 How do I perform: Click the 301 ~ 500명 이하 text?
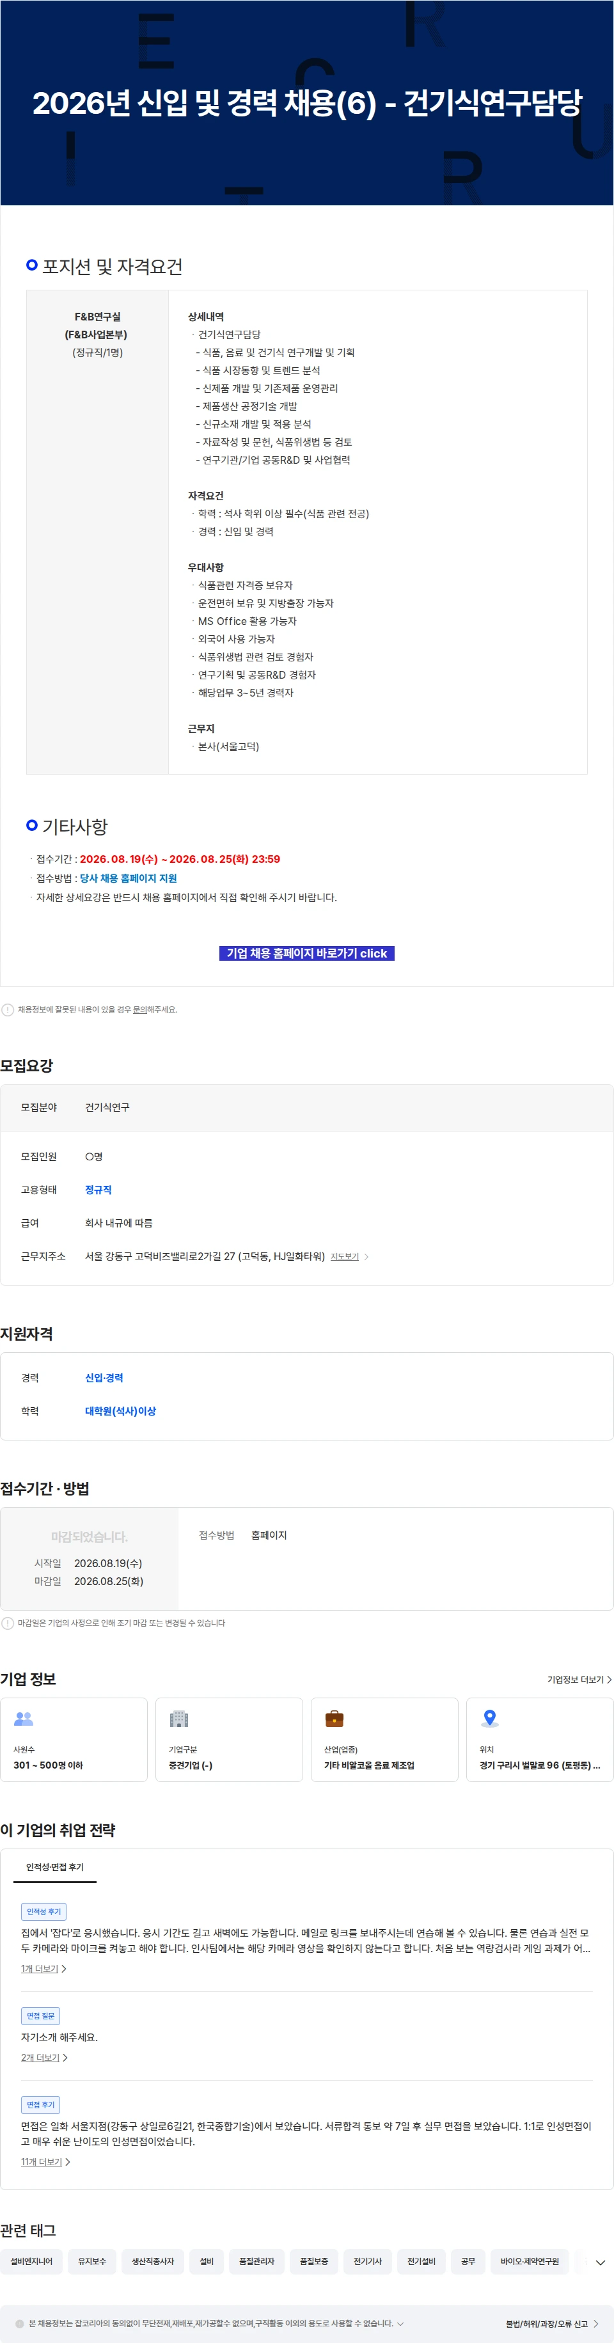tap(48, 1765)
